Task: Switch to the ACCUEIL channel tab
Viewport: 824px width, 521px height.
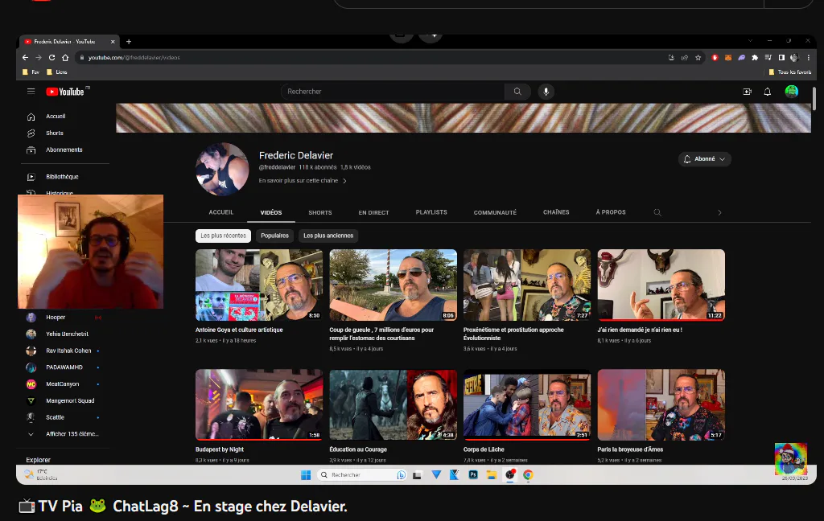Action: coord(221,212)
